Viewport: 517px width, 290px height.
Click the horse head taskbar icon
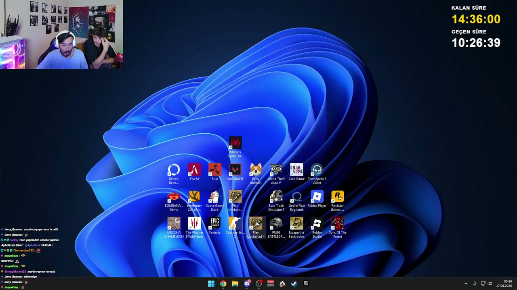pyautogui.click(x=282, y=284)
